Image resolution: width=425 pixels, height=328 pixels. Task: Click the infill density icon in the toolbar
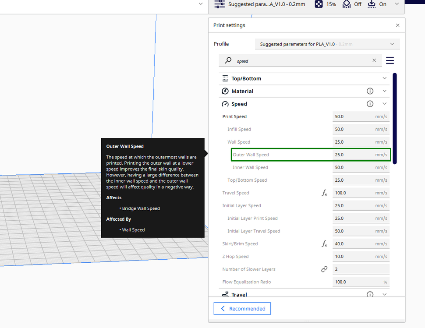click(x=318, y=4)
